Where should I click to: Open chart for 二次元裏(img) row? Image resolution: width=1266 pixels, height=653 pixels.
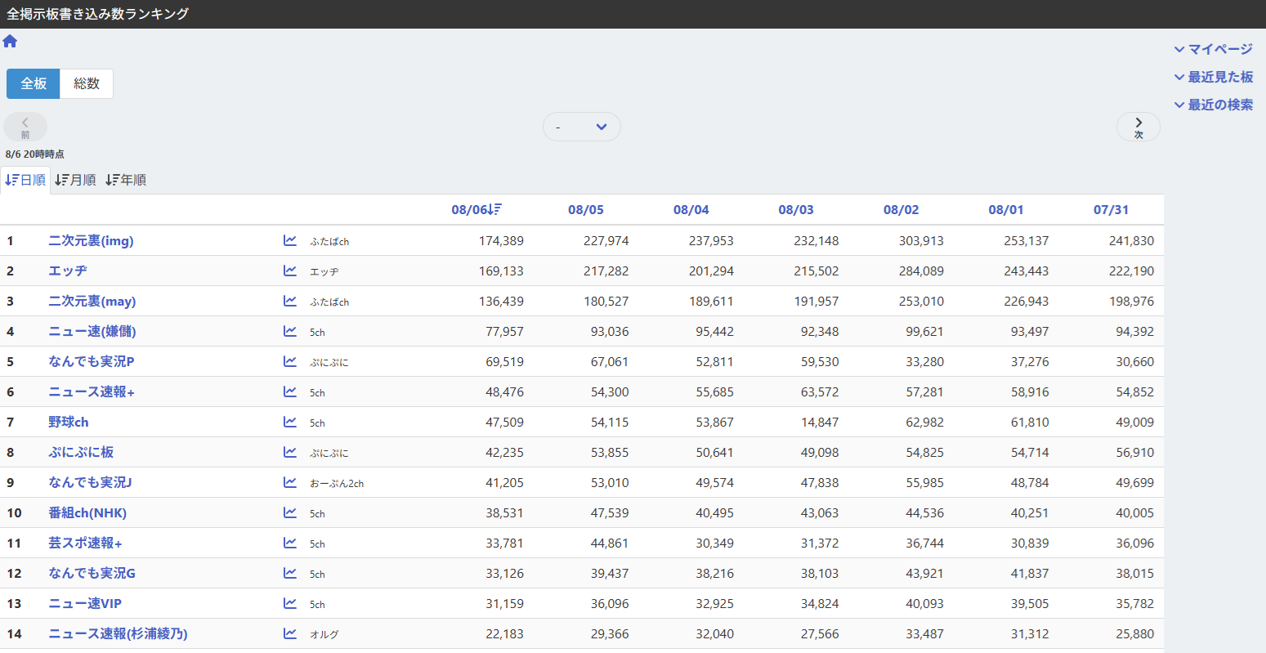tap(289, 240)
